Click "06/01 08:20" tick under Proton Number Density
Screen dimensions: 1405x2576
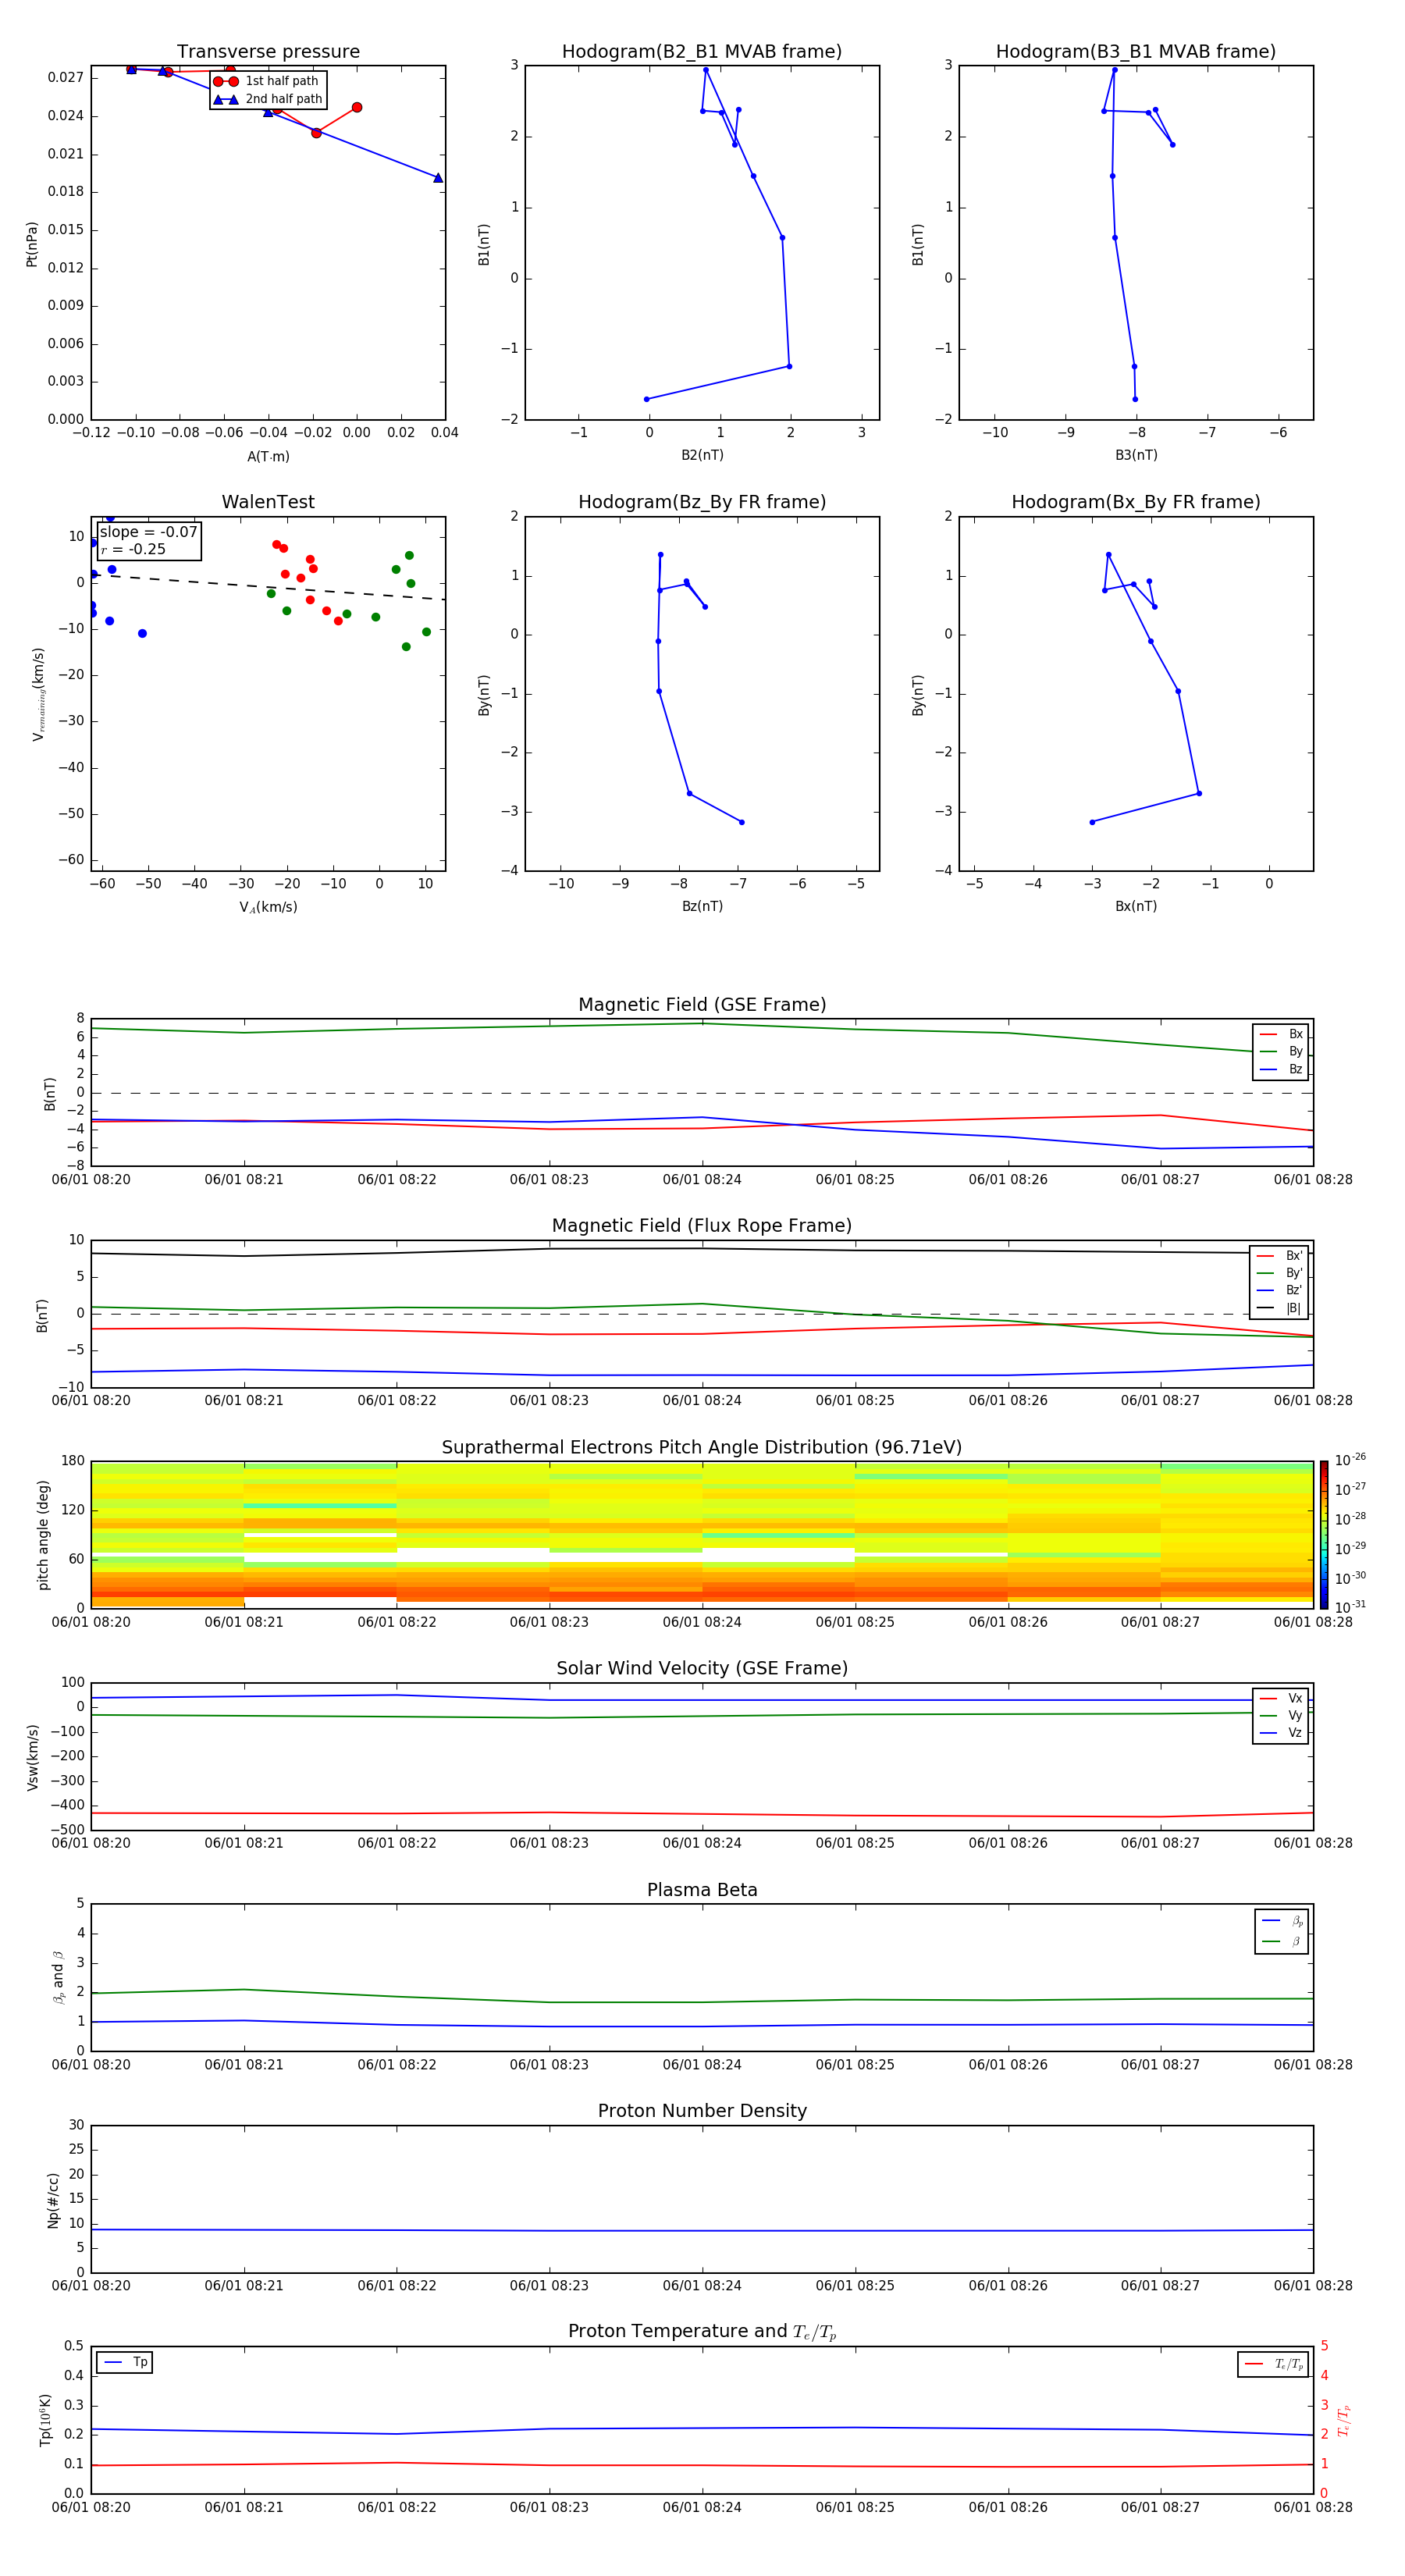(91, 2286)
